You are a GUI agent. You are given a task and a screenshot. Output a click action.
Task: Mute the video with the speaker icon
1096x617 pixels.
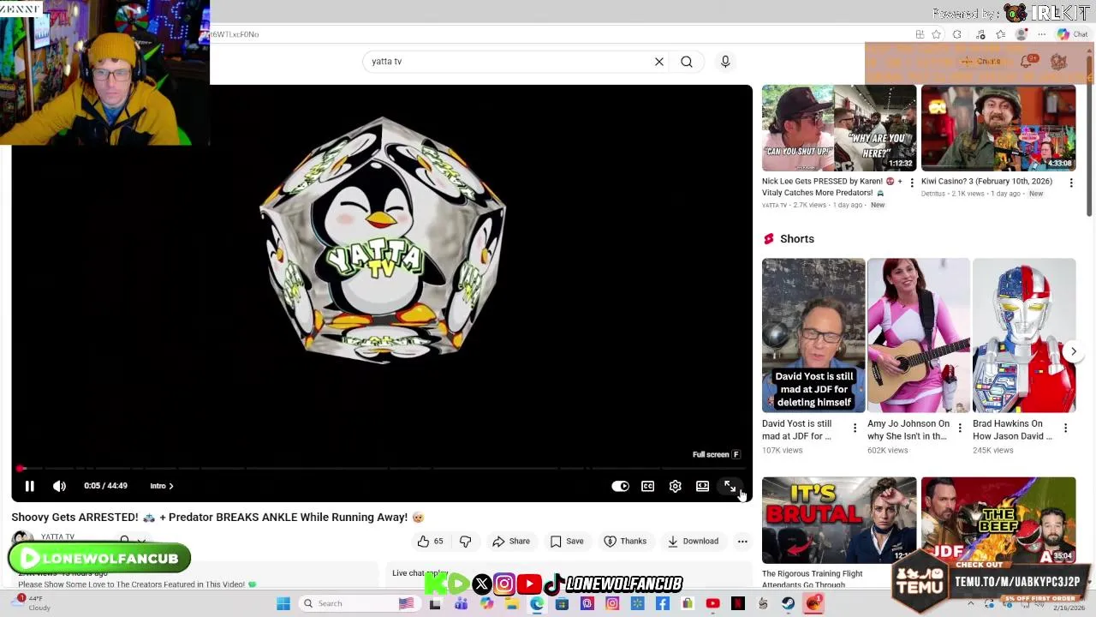(59, 486)
